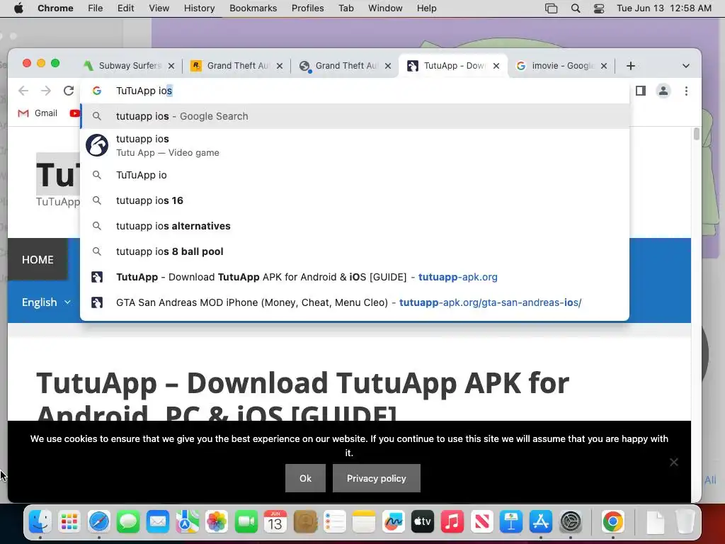Open a new tab with plus icon
The width and height of the screenshot is (725, 544).
[630, 66]
